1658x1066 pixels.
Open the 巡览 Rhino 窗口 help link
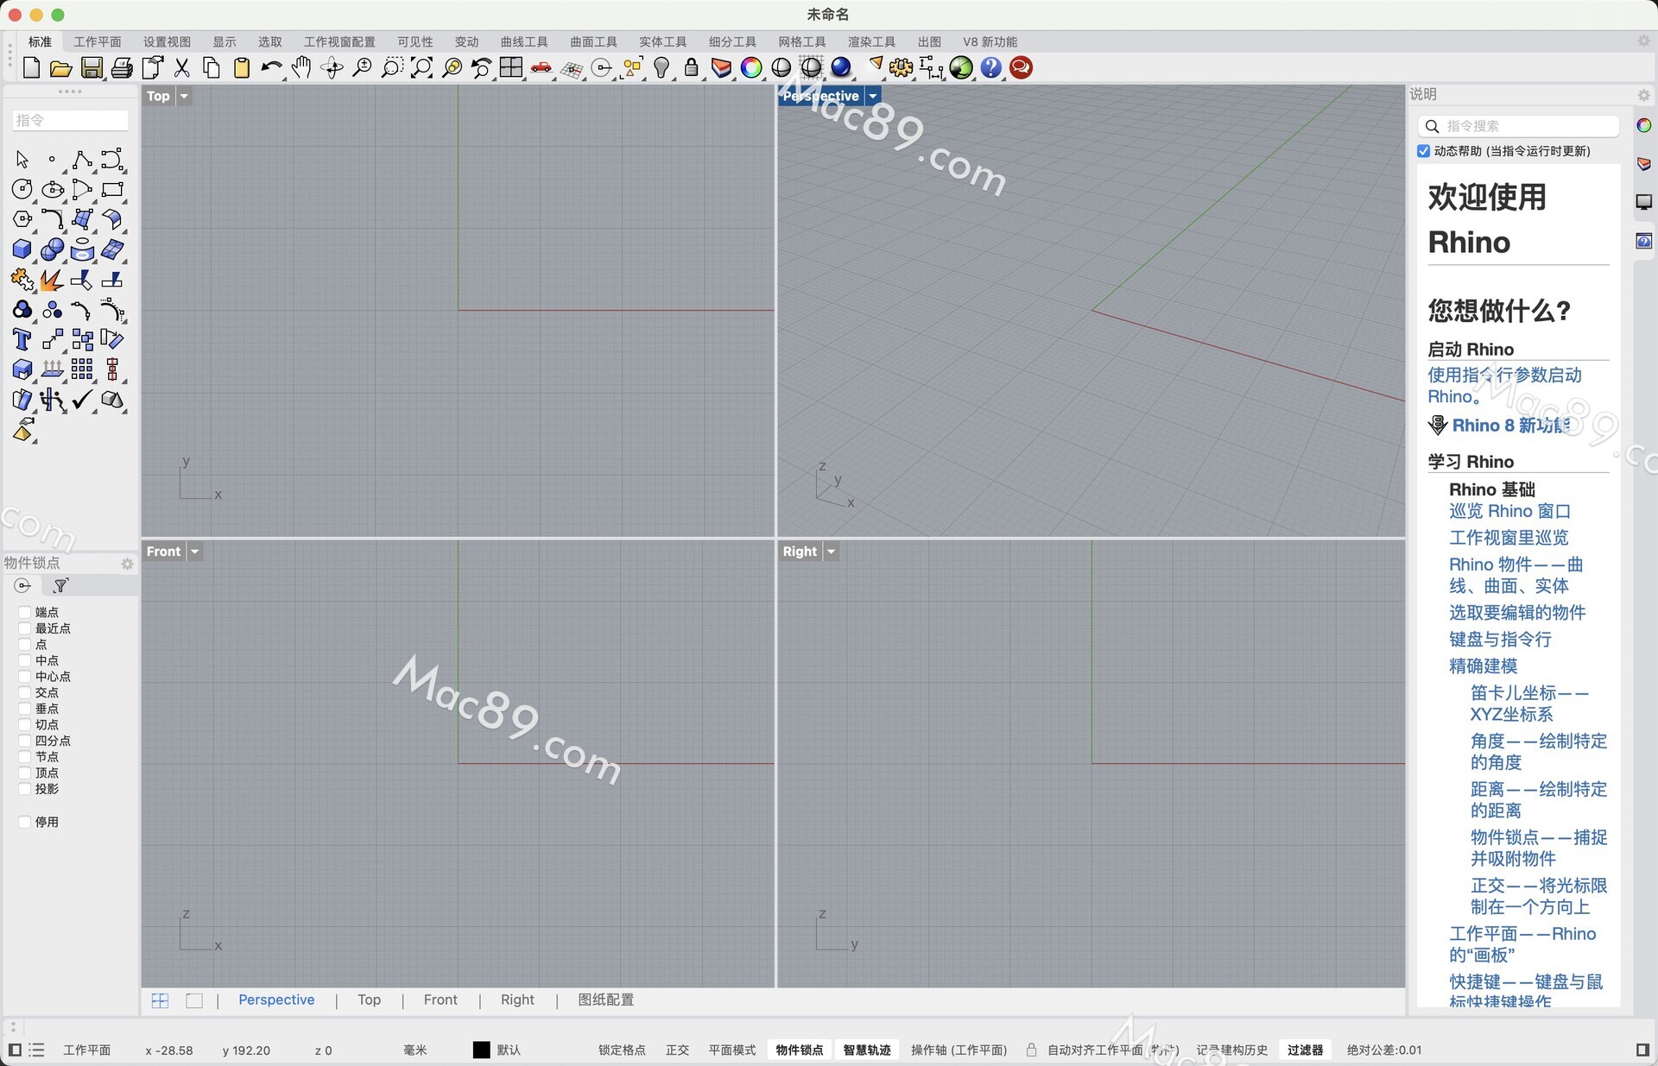point(1509,511)
